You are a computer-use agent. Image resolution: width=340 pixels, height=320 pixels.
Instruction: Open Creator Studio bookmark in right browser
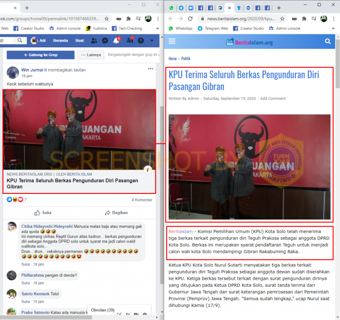pos(248,28)
